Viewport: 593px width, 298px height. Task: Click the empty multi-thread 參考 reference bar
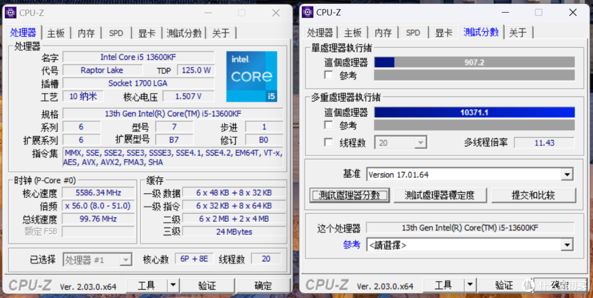pos(474,125)
